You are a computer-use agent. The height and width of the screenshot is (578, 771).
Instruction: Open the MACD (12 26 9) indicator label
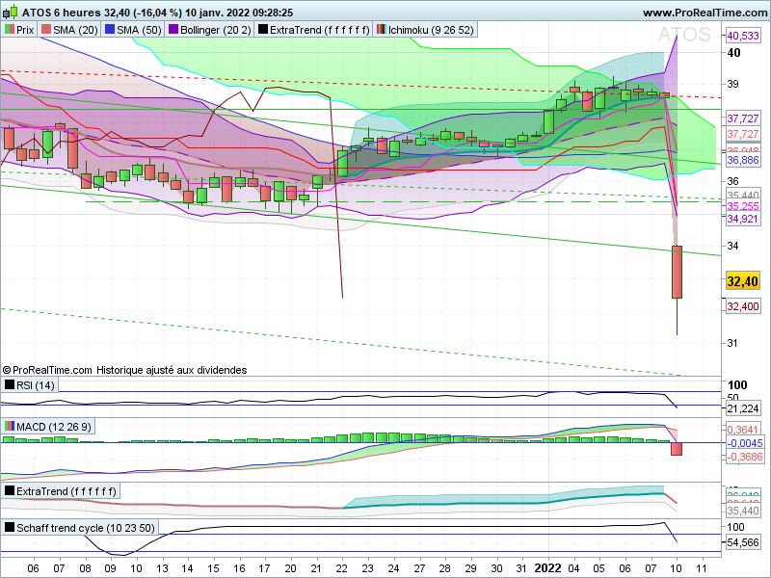[54, 427]
